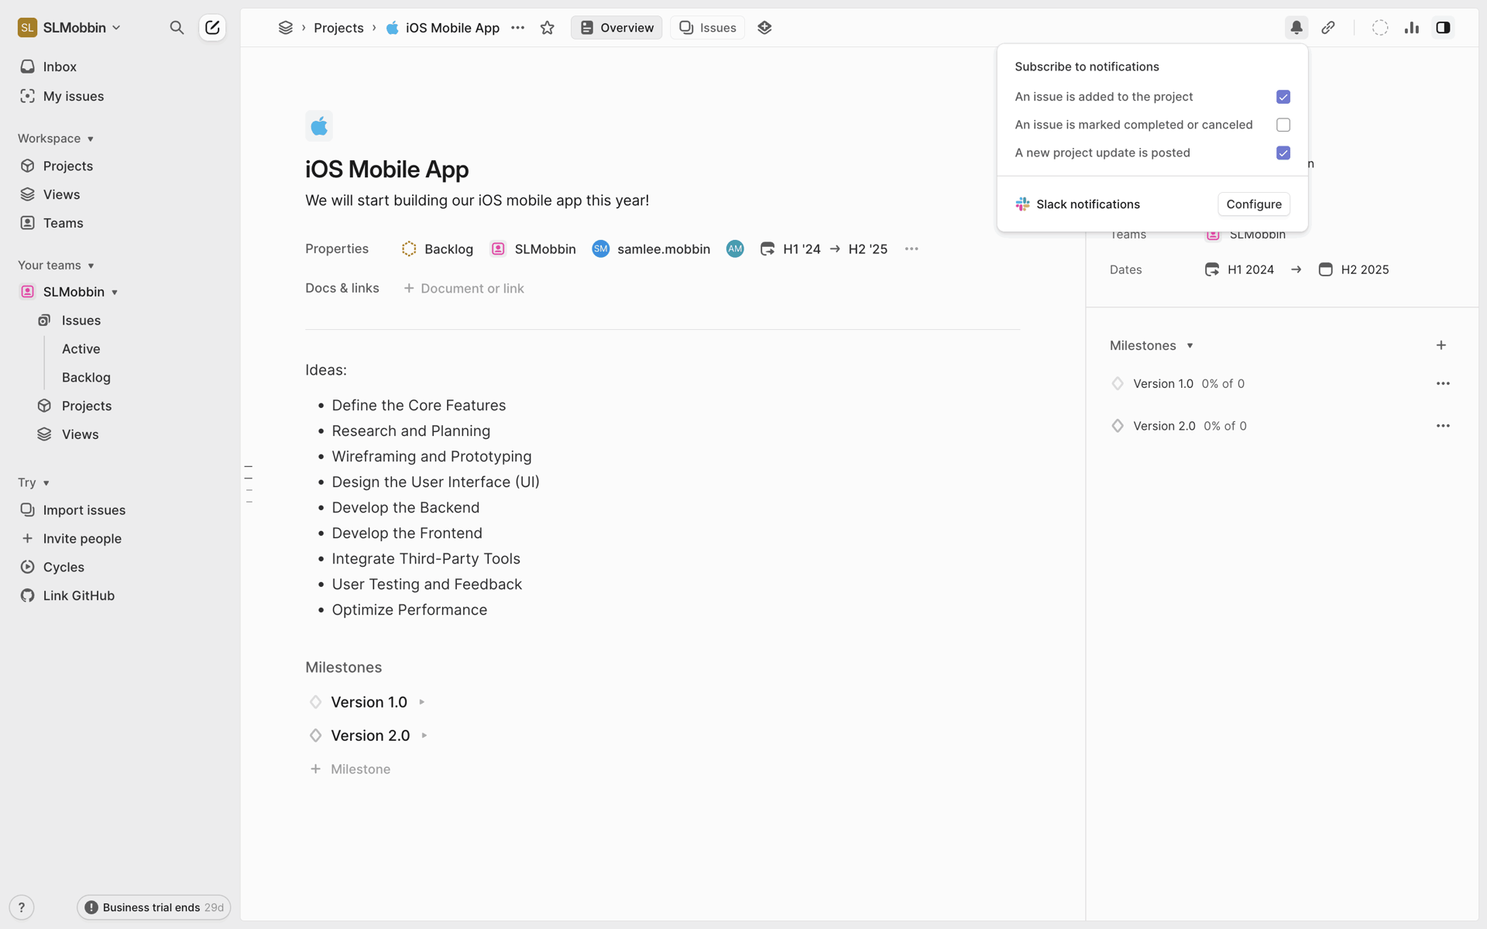Viewport: 1487px width, 929px height.
Task: Edit the H2 2025 date in sidebar
Action: coord(1354,269)
